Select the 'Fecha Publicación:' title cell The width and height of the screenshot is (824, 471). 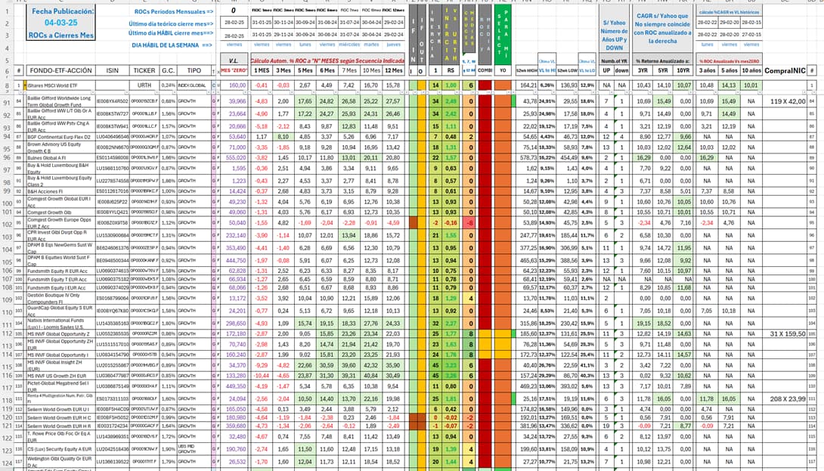(x=63, y=11)
